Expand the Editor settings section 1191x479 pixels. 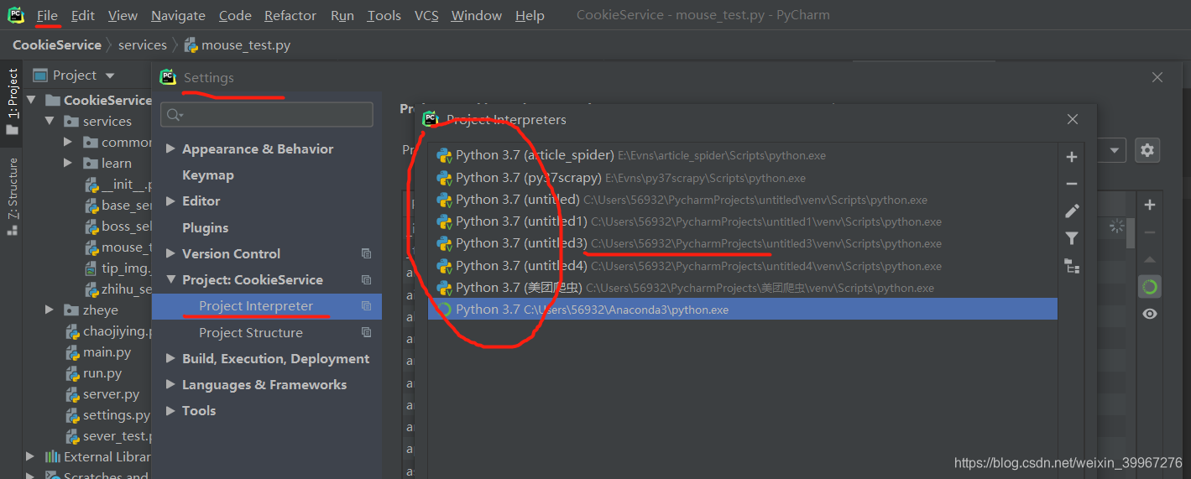tap(170, 201)
